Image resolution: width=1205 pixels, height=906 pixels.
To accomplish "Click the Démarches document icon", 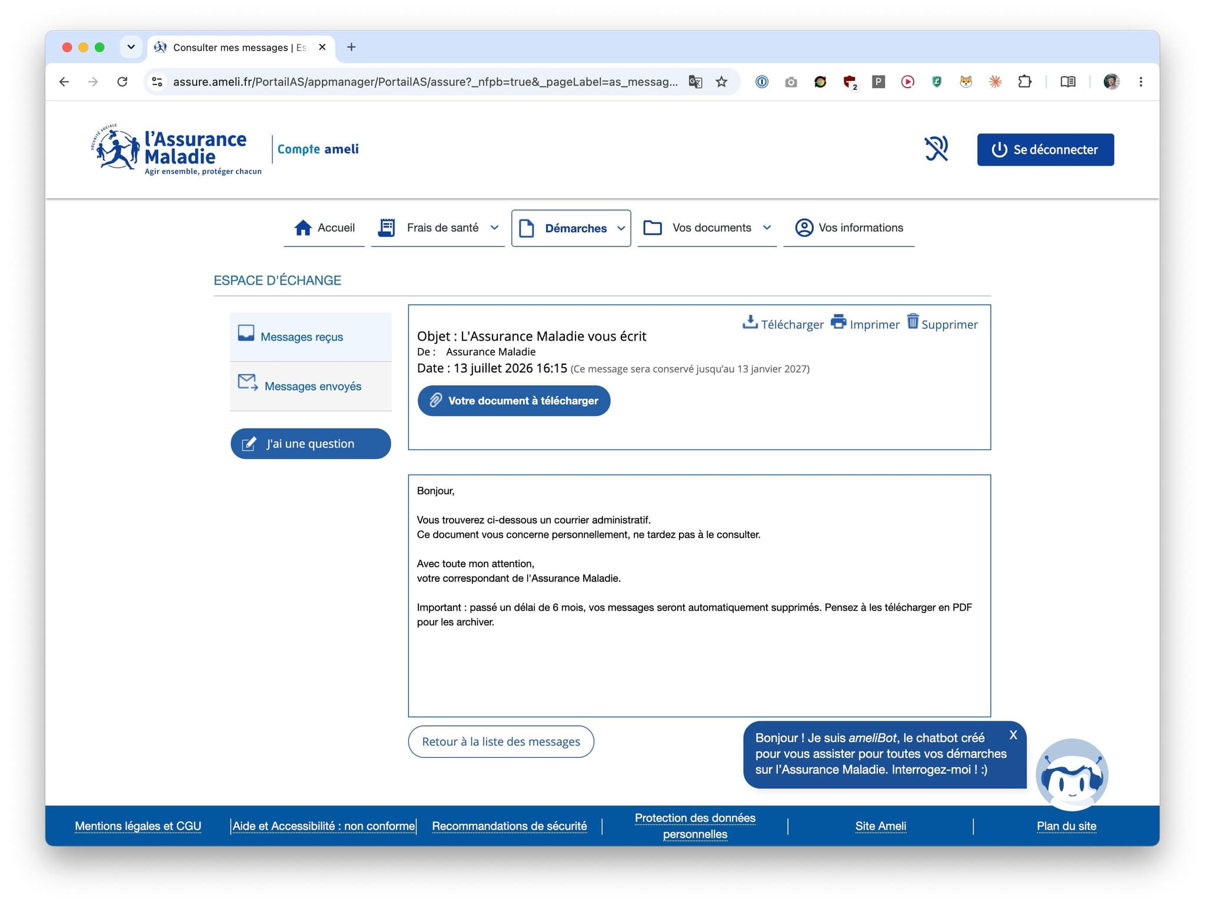I will click(527, 228).
